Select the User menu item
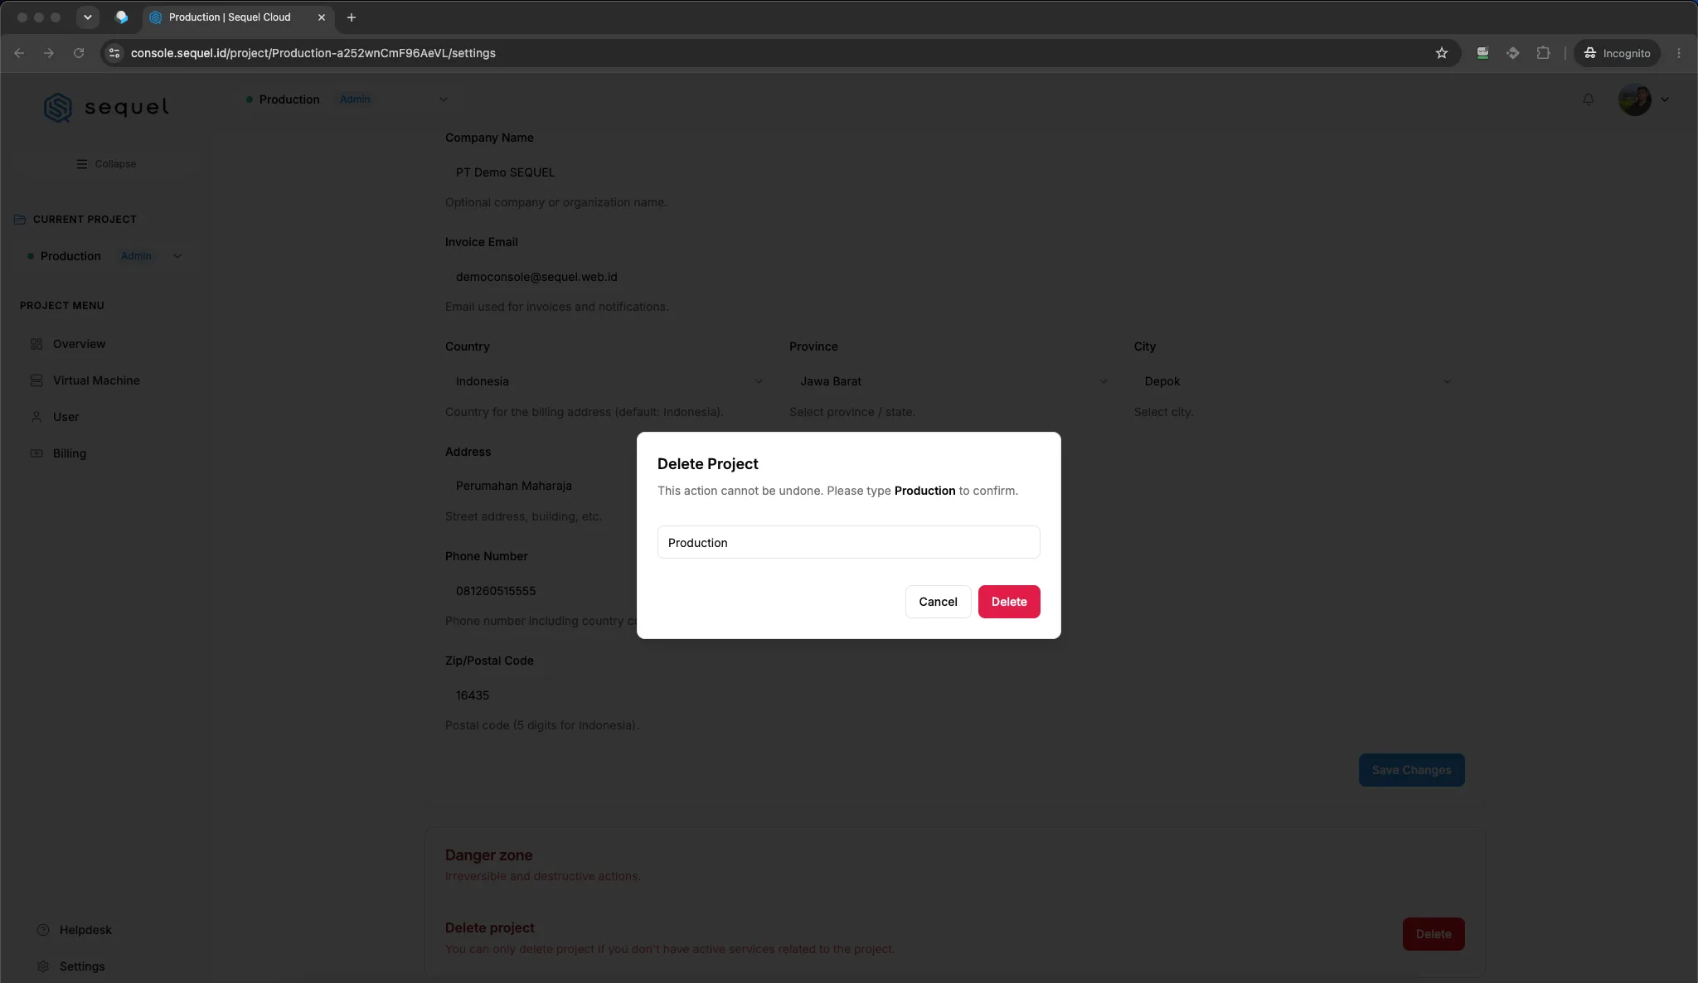Image resolution: width=1698 pixels, height=983 pixels. point(66,417)
